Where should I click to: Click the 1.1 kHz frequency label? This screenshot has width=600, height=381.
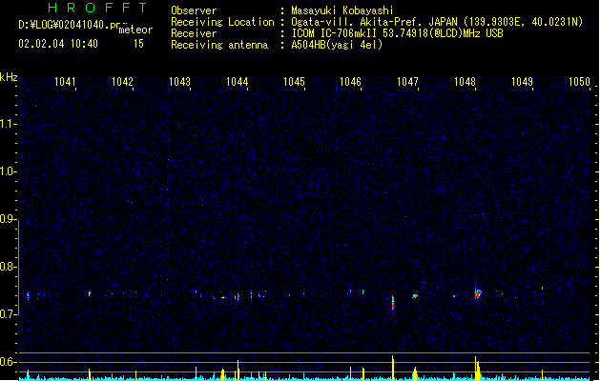(8, 124)
